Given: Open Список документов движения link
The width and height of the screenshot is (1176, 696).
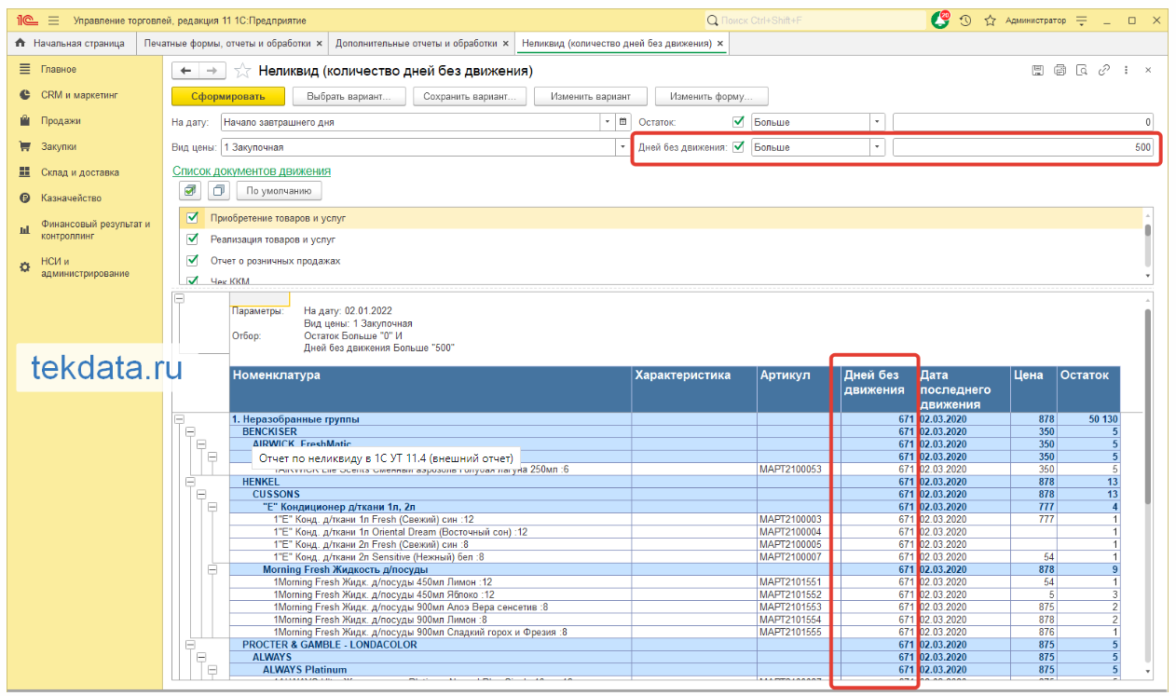Looking at the screenshot, I should coord(252,171).
